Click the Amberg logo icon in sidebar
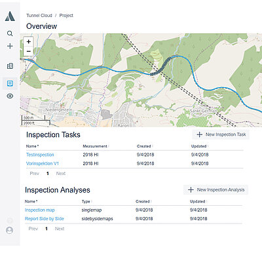 click(10, 16)
